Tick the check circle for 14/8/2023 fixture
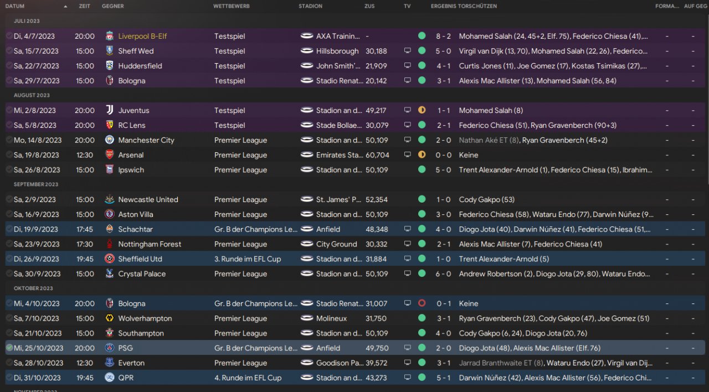Image resolution: width=709 pixels, height=392 pixels. pyautogui.click(x=9, y=140)
